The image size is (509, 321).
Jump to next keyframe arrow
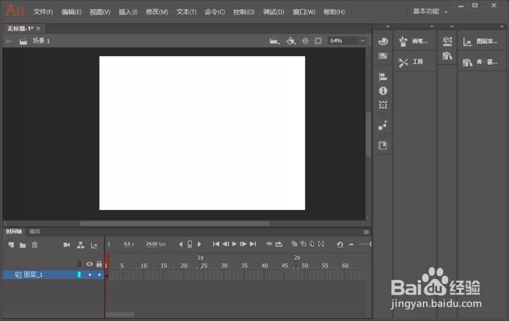pyautogui.click(x=199, y=244)
